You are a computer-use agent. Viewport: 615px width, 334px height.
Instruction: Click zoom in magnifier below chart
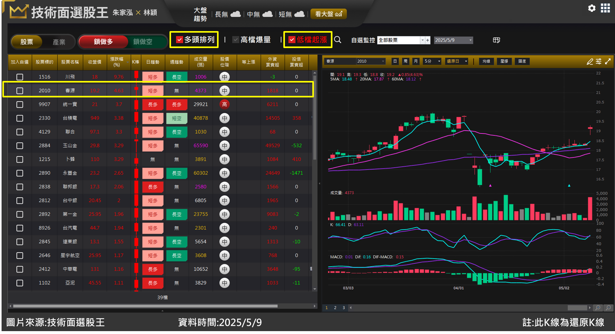pos(598,308)
